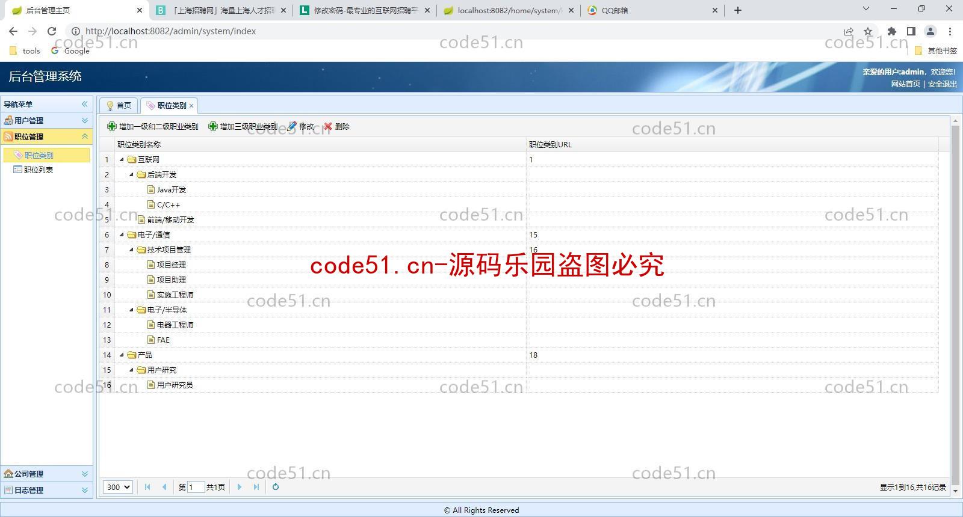Click the 互联网 folder icon
The height and width of the screenshot is (517, 963).
132,159
